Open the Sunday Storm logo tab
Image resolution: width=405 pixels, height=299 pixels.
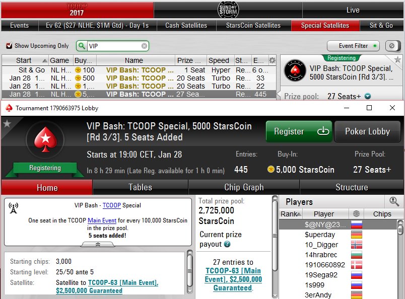pos(228,10)
